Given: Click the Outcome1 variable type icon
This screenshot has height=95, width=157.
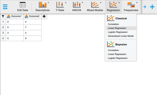Looking at the screenshot, I should click(x=9, y=16).
